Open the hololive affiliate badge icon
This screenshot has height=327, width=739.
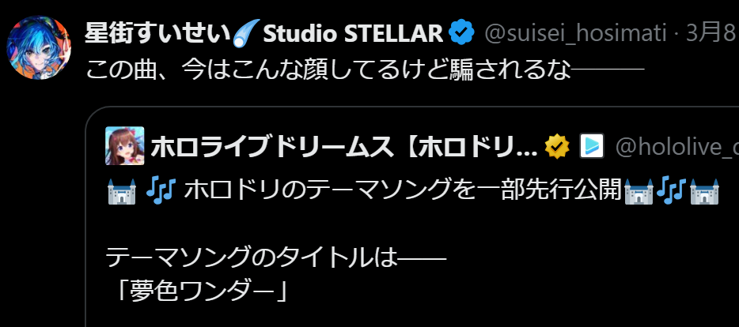[x=592, y=146]
